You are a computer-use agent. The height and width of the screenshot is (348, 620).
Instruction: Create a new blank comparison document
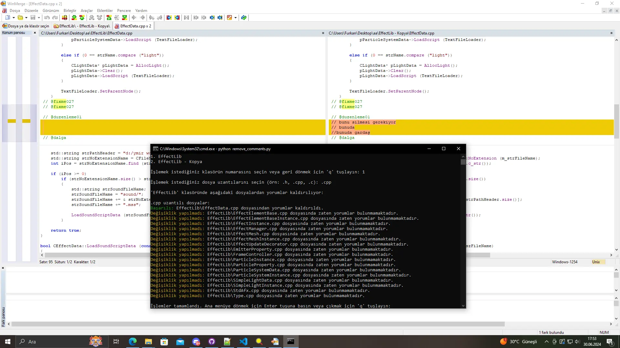point(7,18)
